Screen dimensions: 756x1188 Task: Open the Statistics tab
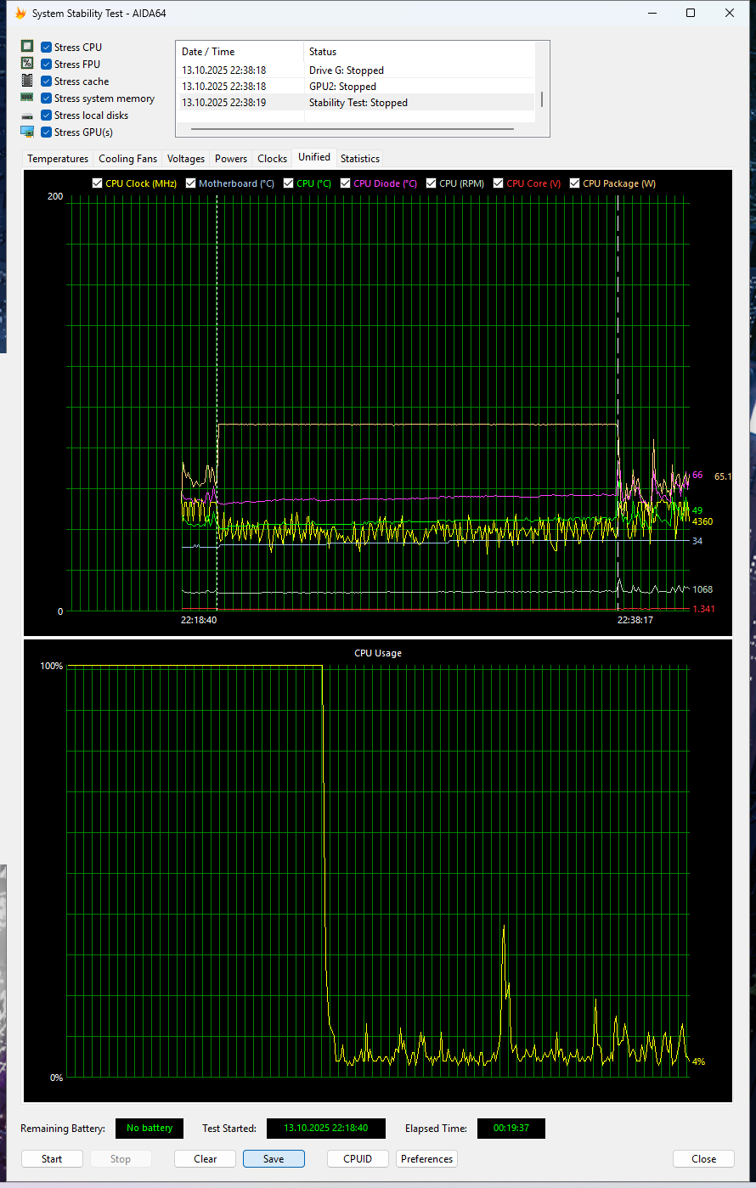point(359,158)
